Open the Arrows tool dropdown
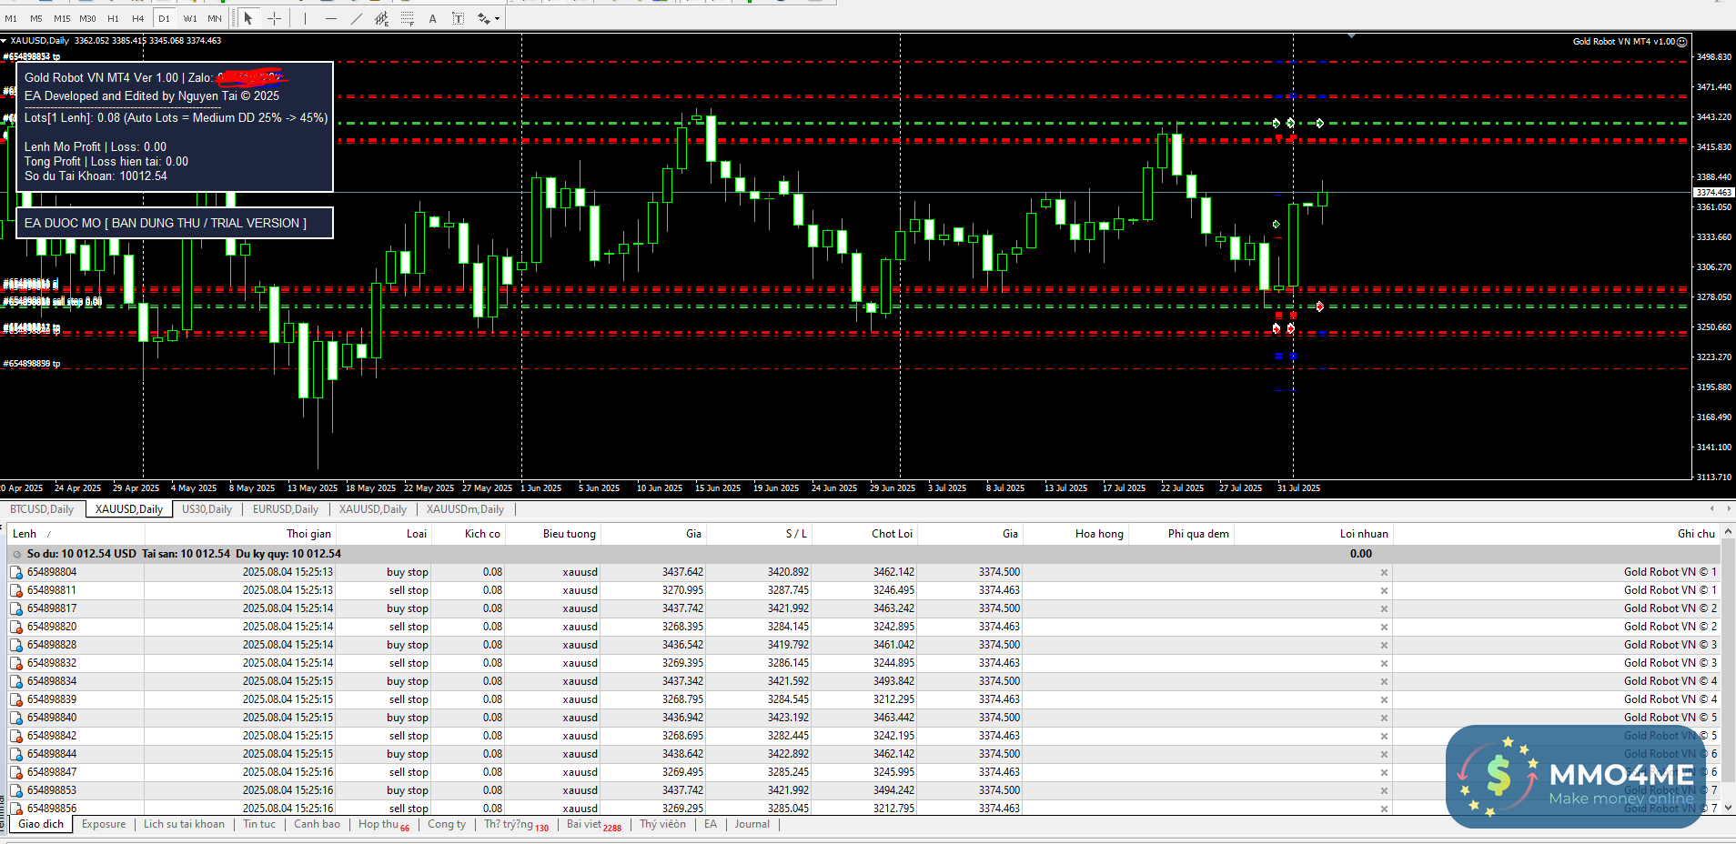The width and height of the screenshot is (1736, 844). click(x=497, y=18)
